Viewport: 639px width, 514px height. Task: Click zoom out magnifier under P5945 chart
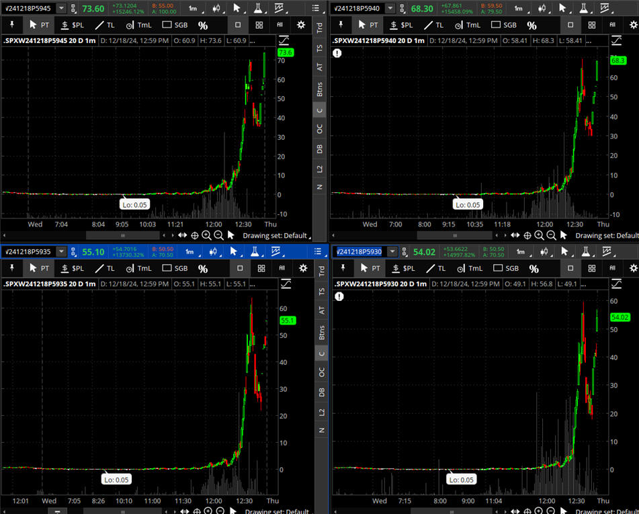[x=219, y=235]
